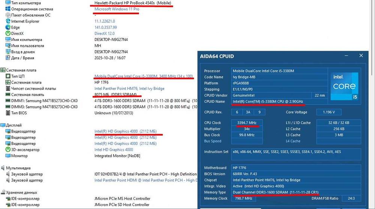Image resolution: width=375 pixels, height=209 pixels.
Task: Click the DIMM3 Samsung memory module icon
Action: coord(8,107)
